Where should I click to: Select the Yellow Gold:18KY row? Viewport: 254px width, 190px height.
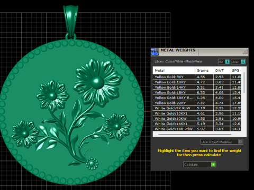click(x=197, y=92)
